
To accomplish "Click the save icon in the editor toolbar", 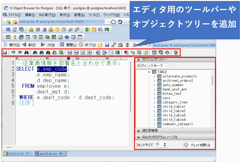I will (x=5, y=52).
